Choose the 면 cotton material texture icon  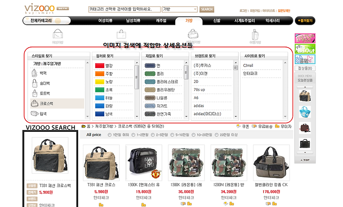(x=150, y=65)
